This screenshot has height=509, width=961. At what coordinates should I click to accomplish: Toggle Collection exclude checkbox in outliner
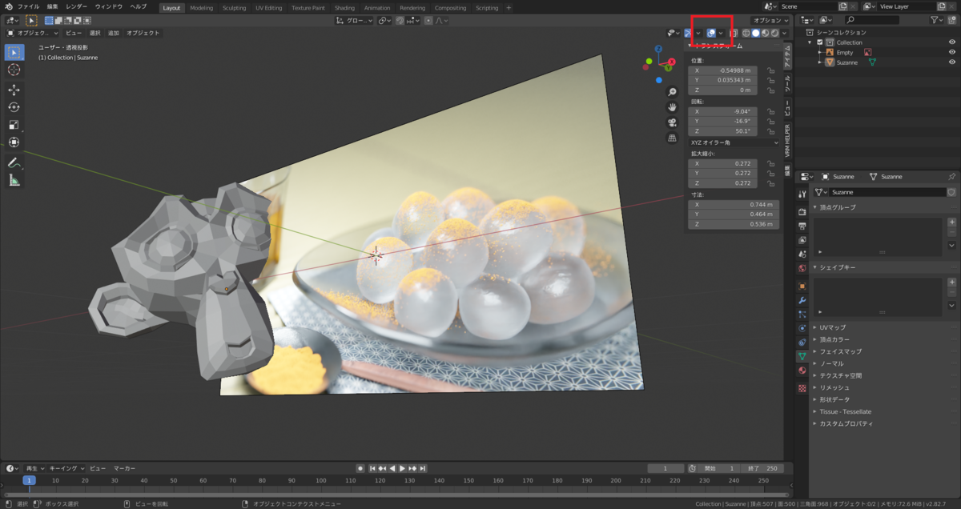pos(819,42)
